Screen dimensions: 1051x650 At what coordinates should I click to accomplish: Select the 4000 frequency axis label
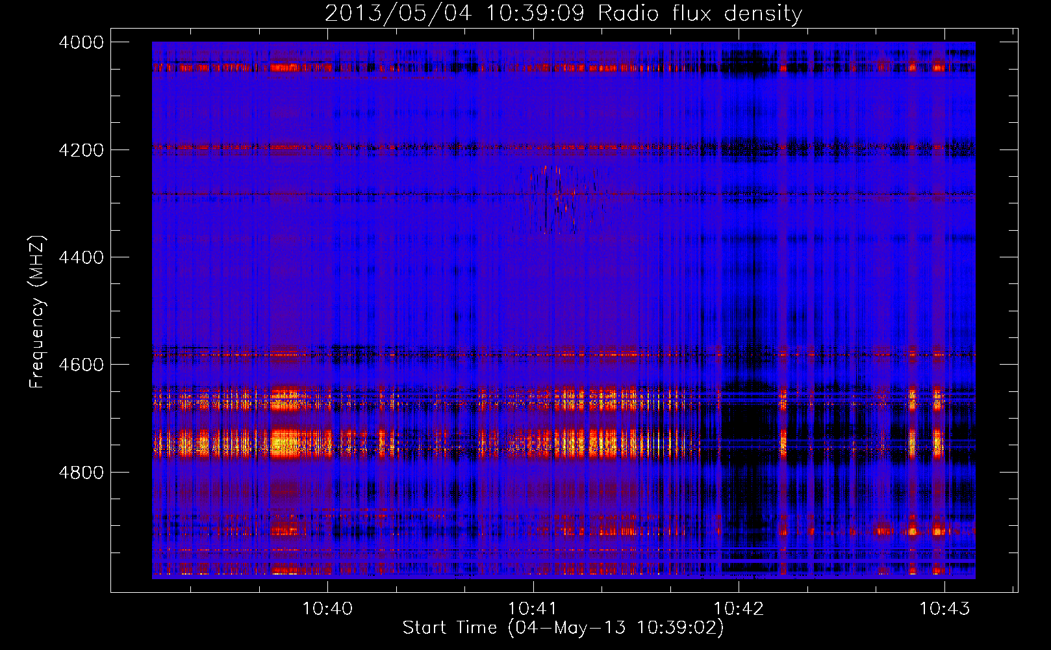click(81, 42)
